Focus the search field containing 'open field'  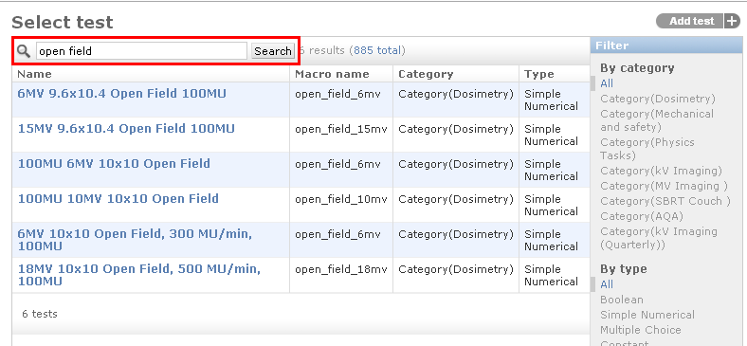pos(141,51)
